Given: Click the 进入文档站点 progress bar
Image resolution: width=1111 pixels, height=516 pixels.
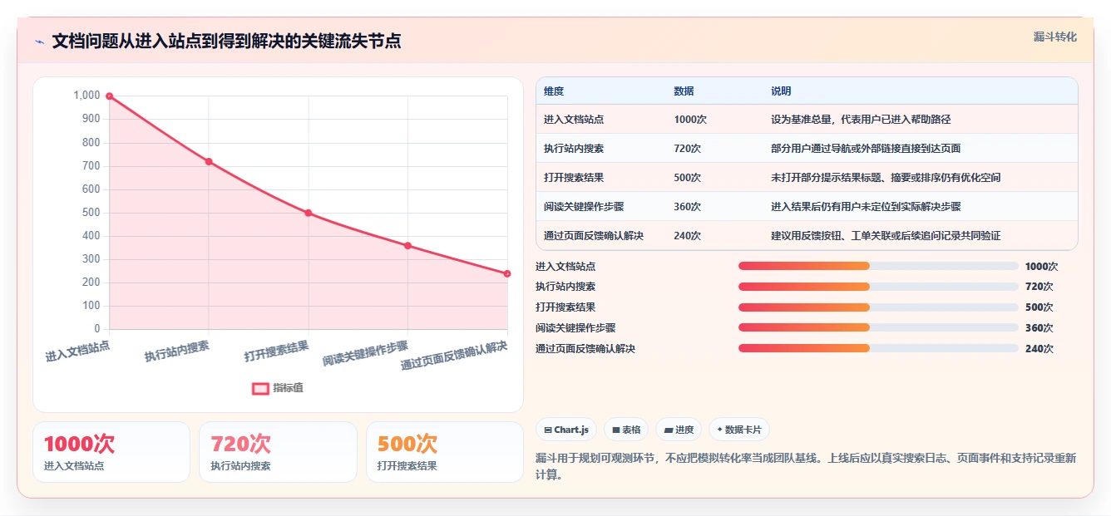Looking at the screenshot, I should (878, 266).
